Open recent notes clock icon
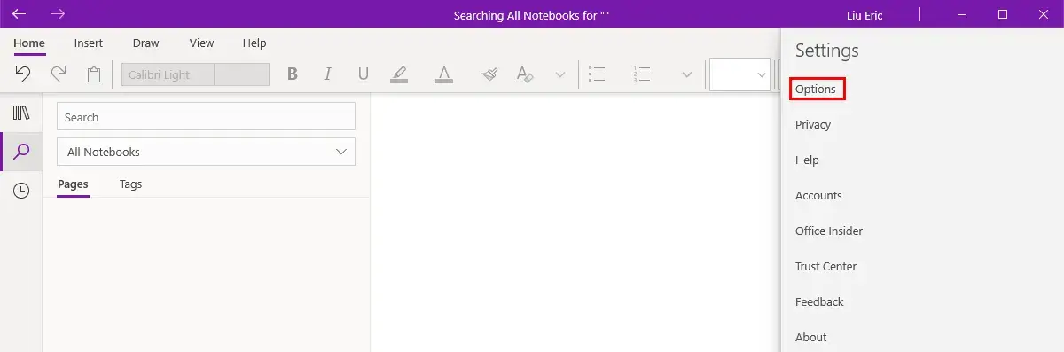The width and height of the screenshot is (1064, 352). [x=21, y=191]
